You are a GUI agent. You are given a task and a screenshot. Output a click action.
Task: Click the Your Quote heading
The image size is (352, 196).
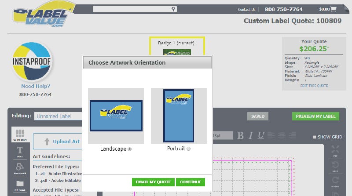tap(314, 41)
